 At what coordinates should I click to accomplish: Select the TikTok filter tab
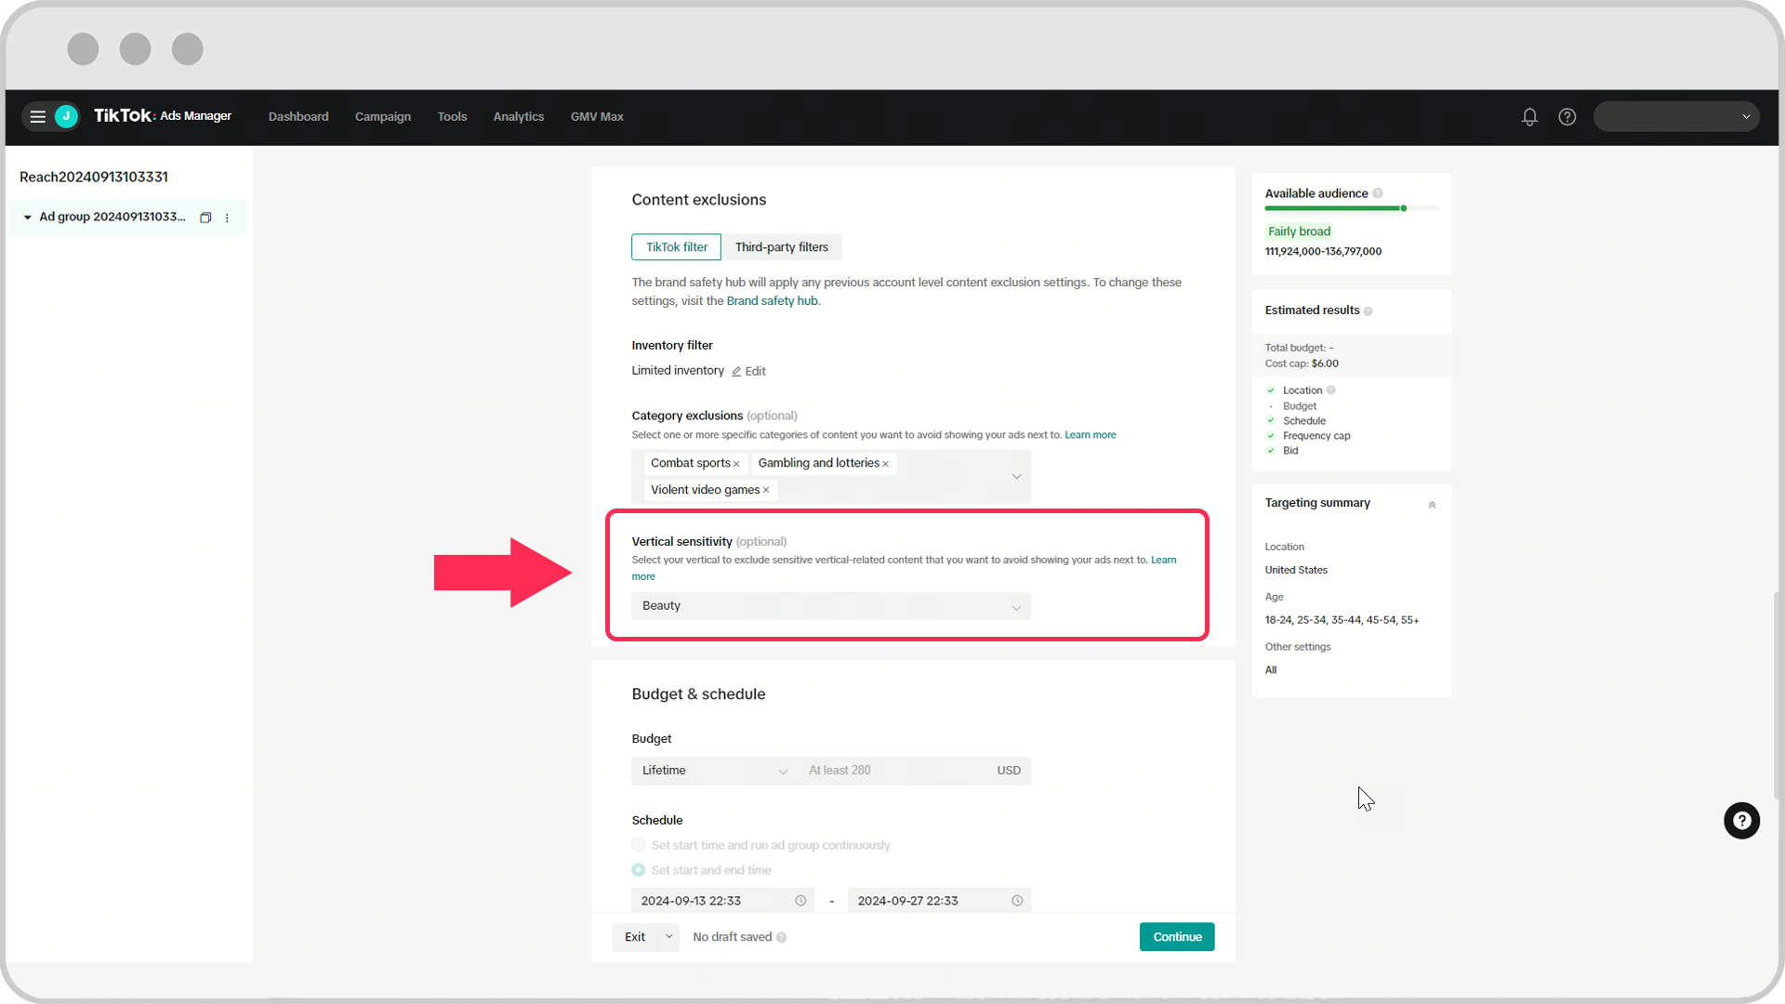click(x=677, y=246)
